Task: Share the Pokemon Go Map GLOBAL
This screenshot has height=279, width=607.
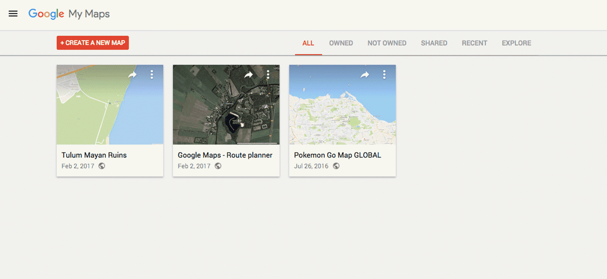Action: (365, 75)
